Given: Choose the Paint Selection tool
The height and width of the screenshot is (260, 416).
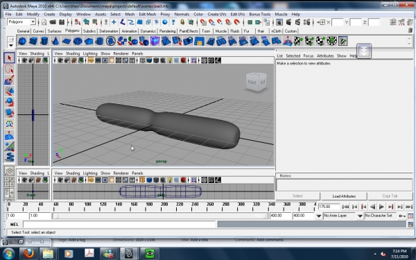Looking at the screenshot, I should point(9,80).
